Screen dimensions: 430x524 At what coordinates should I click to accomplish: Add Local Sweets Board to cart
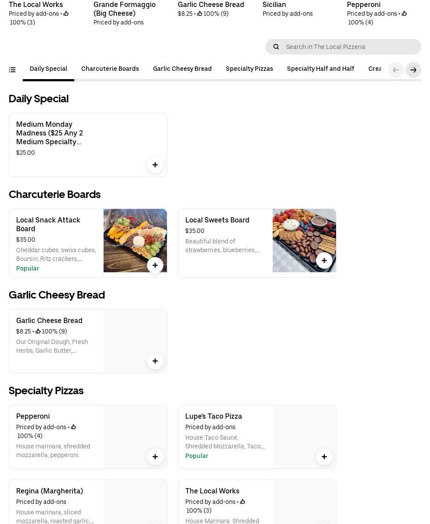pyautogui.click(x=324, y=260)
